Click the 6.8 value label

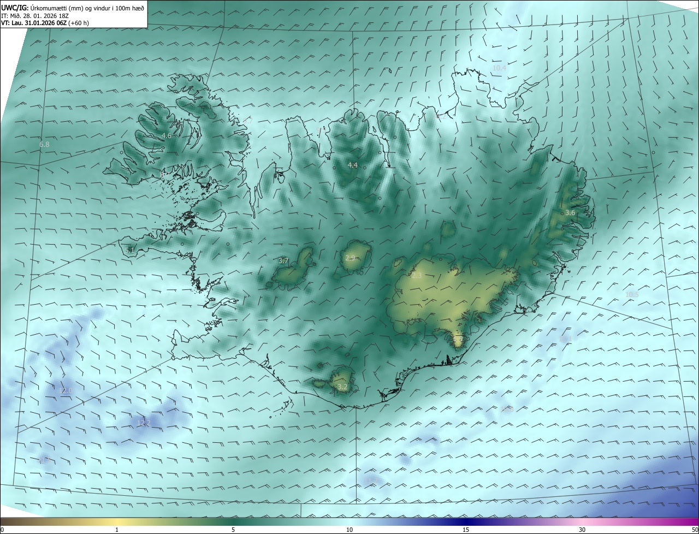[44, 144]
